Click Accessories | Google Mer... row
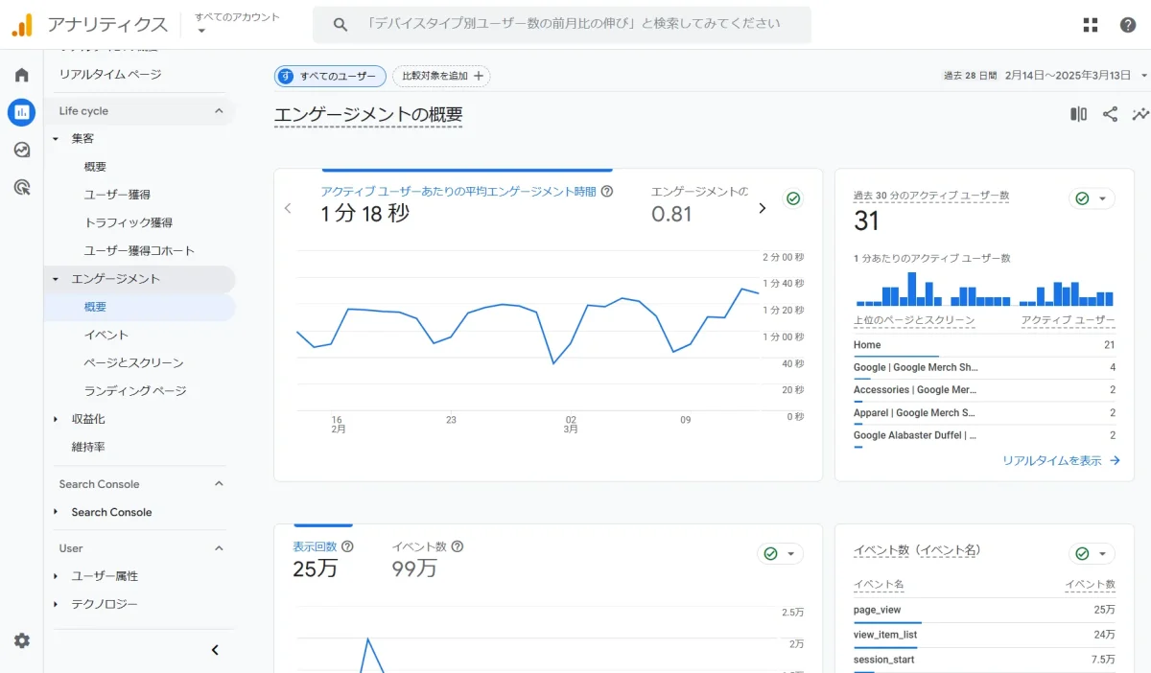The width and height of the screenshot is (1151, 673). tap(984, 390)
